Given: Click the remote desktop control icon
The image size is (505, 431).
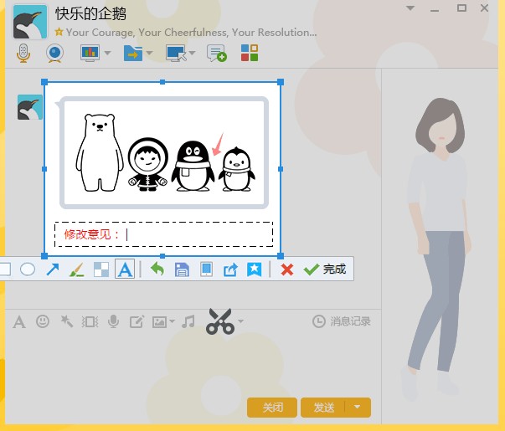Looking at the screenshot, I should point(176,53).
